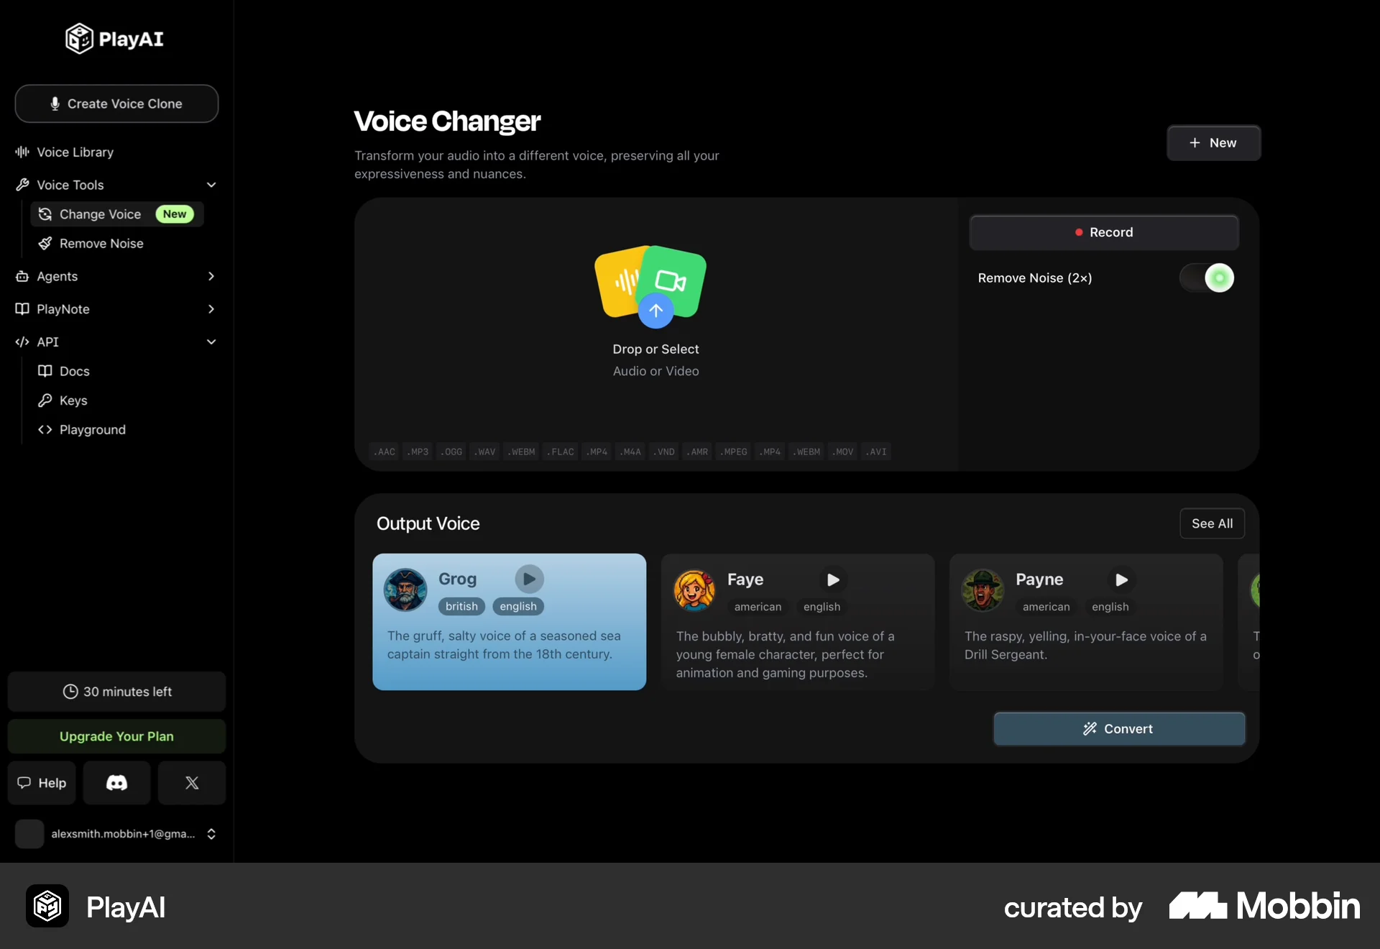
Task: Open the Discord community icon
Action: click(x=116, y=783)
